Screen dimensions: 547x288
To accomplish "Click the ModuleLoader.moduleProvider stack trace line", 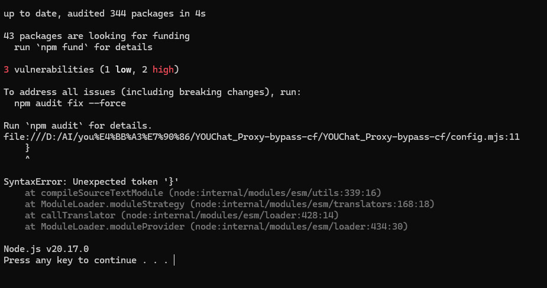I will pyautogui.click(x=216, y=227).
